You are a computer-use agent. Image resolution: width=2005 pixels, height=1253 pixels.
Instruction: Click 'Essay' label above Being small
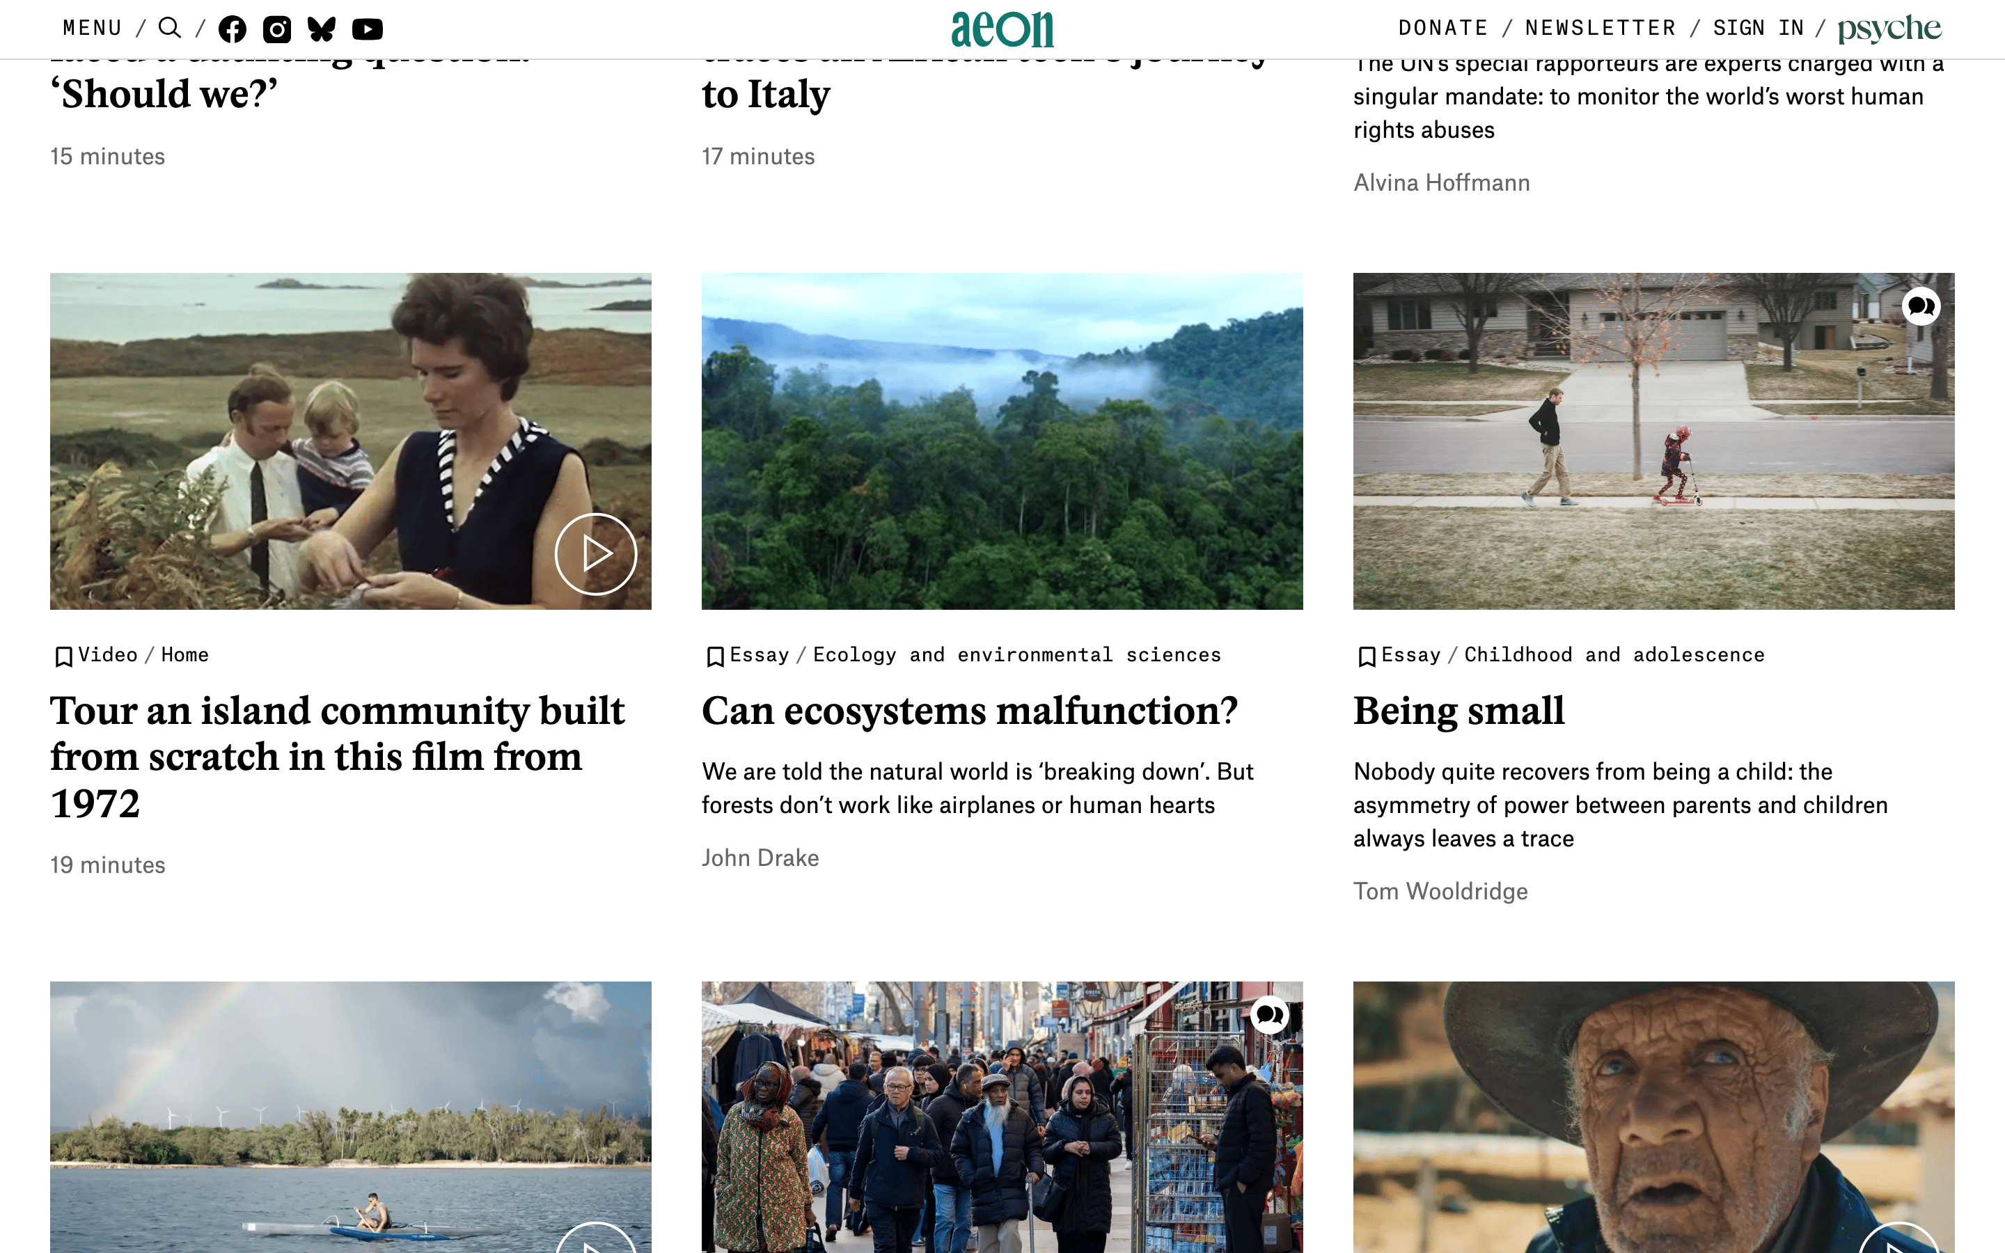click(1411, 654)
